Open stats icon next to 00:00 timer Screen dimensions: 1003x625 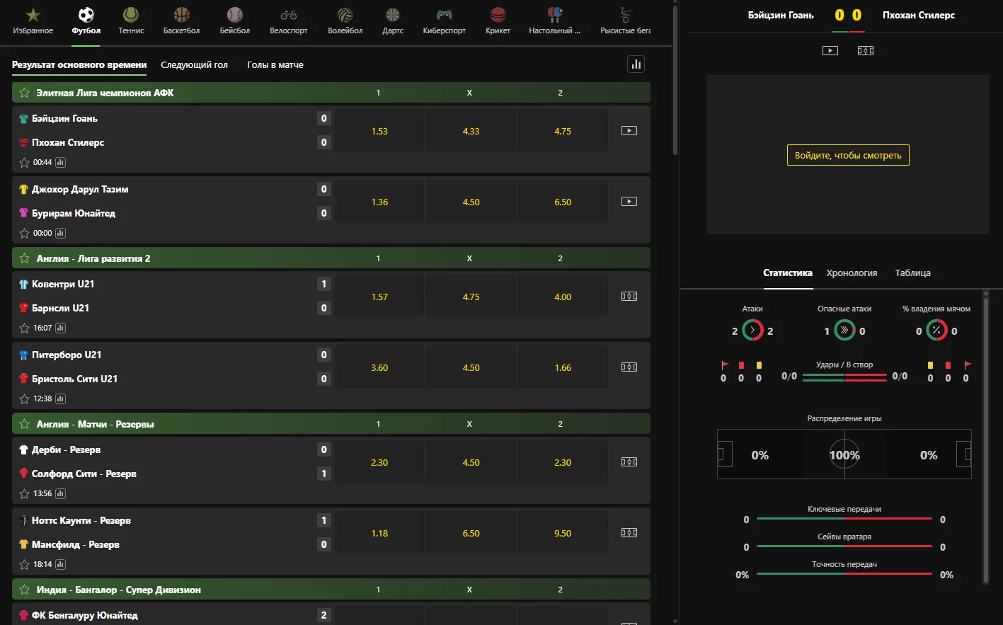[61, 233]
